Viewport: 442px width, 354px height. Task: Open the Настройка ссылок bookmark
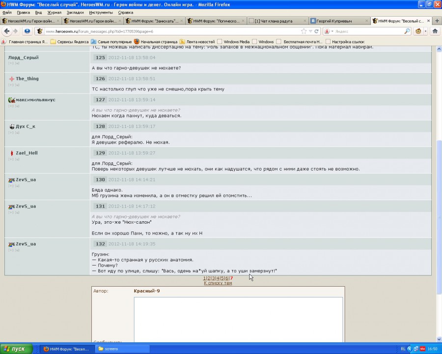(345, 42)
